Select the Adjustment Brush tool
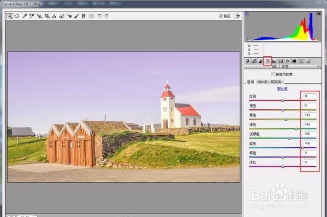327x217 pixels. [76, 16]
